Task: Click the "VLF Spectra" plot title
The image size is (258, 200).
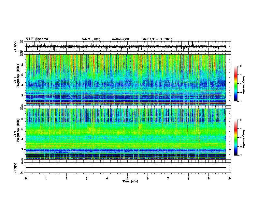Action: (37, 39)
